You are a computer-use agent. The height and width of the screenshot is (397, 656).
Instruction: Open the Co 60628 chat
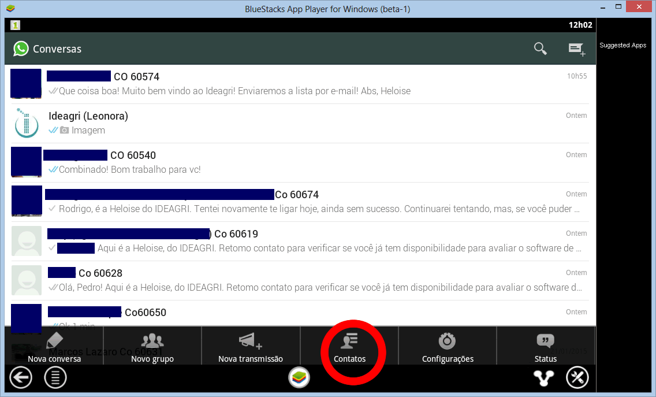300,281
